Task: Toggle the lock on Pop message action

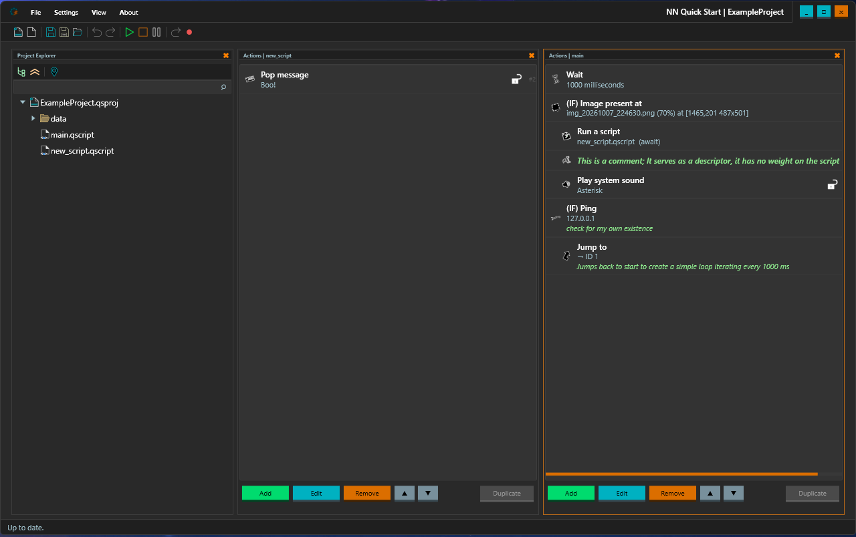Action: (516, 79)
